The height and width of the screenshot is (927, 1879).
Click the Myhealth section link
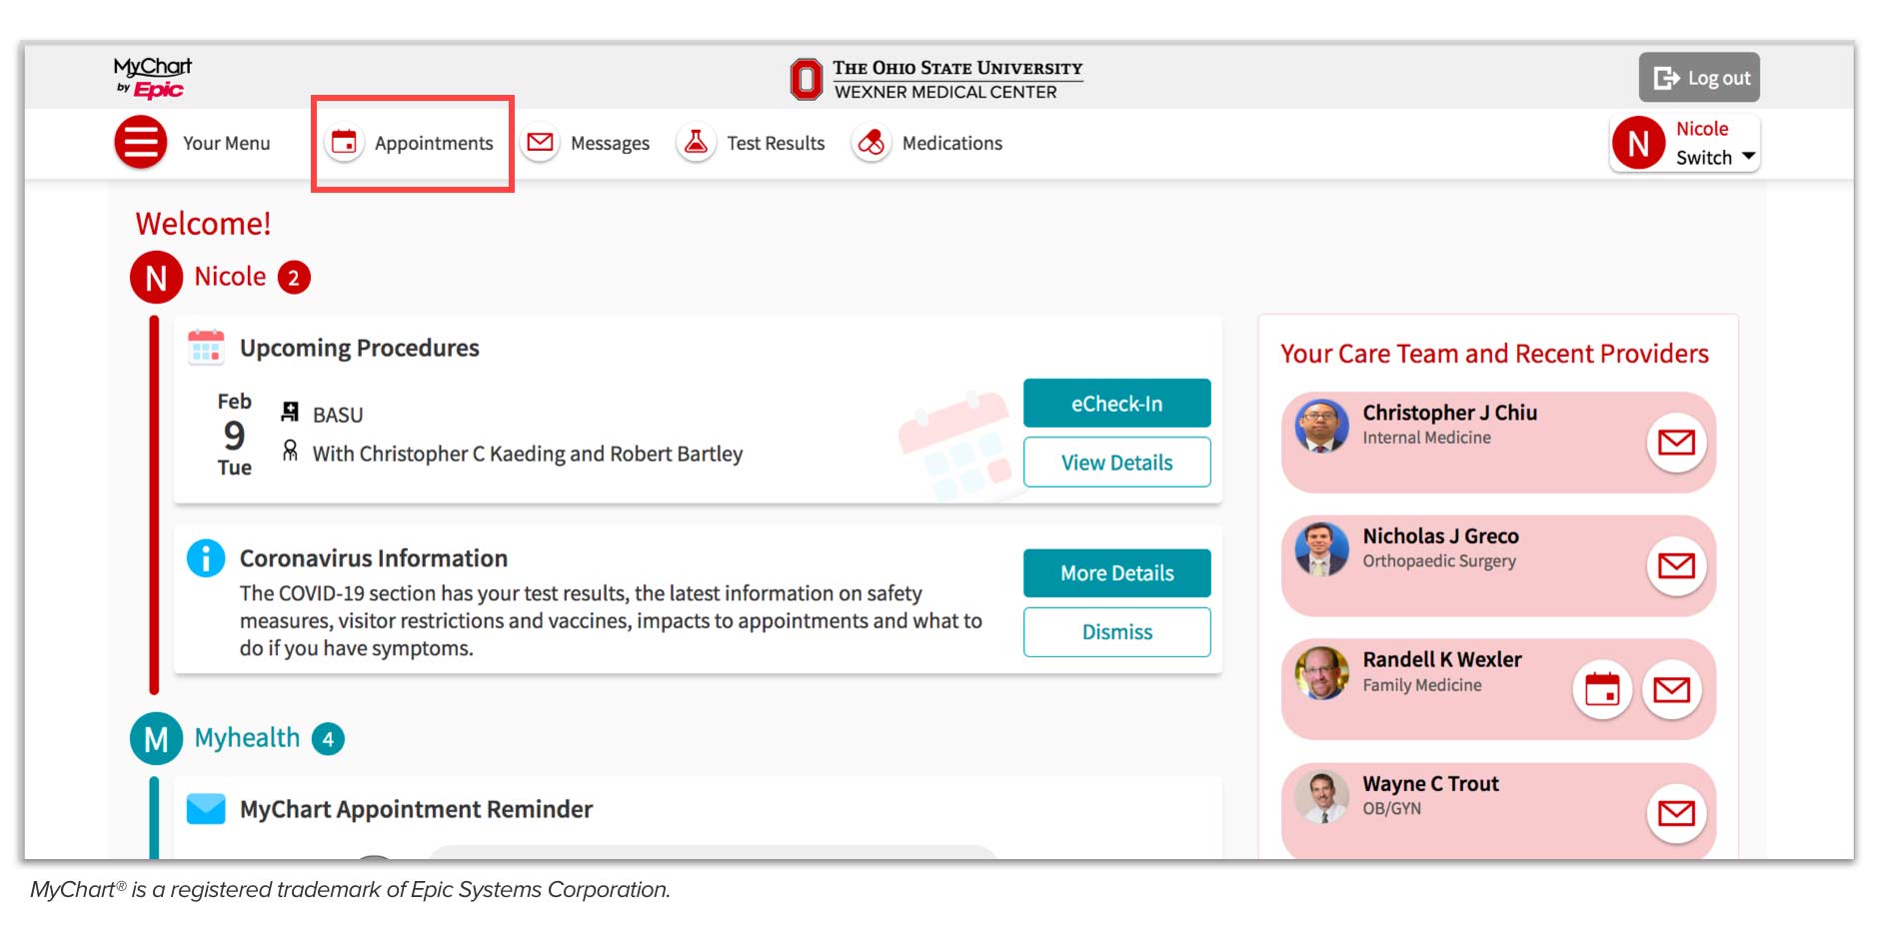click(247, 738)
